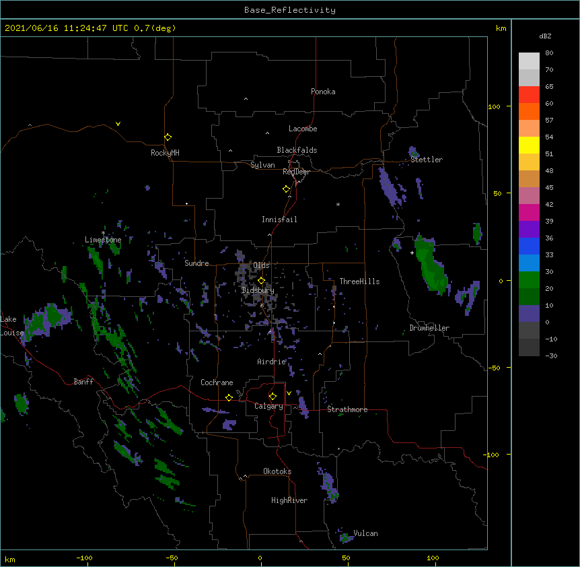
Task: Select the purple 36-39 dBZ legend swatch
Action: tap(529, 230)
